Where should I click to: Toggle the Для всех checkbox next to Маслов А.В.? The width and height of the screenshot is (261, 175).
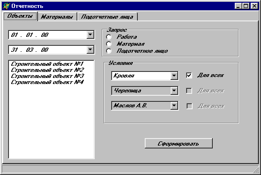[189, 106]
